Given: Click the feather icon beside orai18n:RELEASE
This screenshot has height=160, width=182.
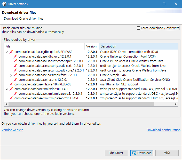Looking at the screenshot, I should (x=11, y=84).
